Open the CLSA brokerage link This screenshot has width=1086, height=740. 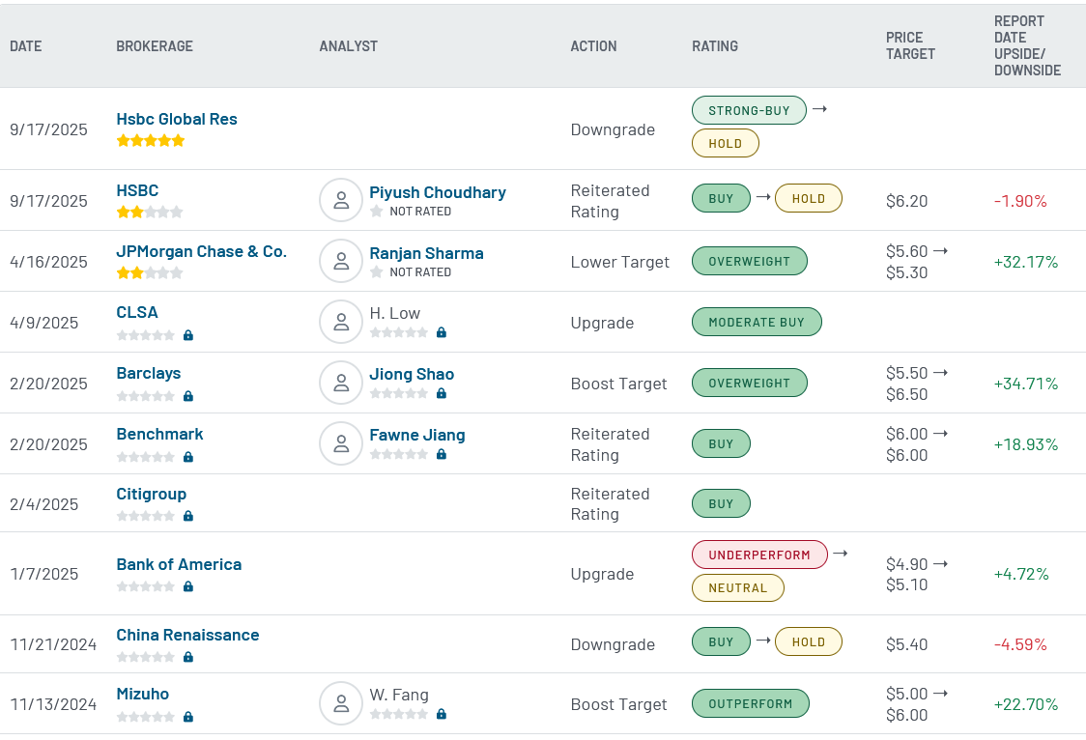pyautogui.click(x=137, y=312)
